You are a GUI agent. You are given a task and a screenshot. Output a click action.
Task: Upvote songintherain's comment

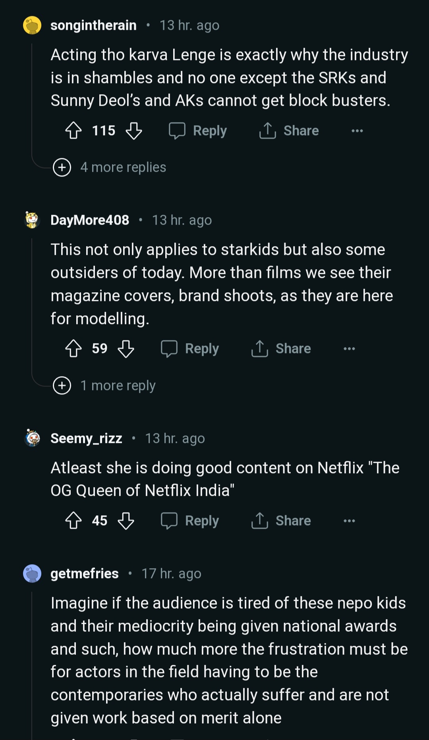[x=73, y=130]
